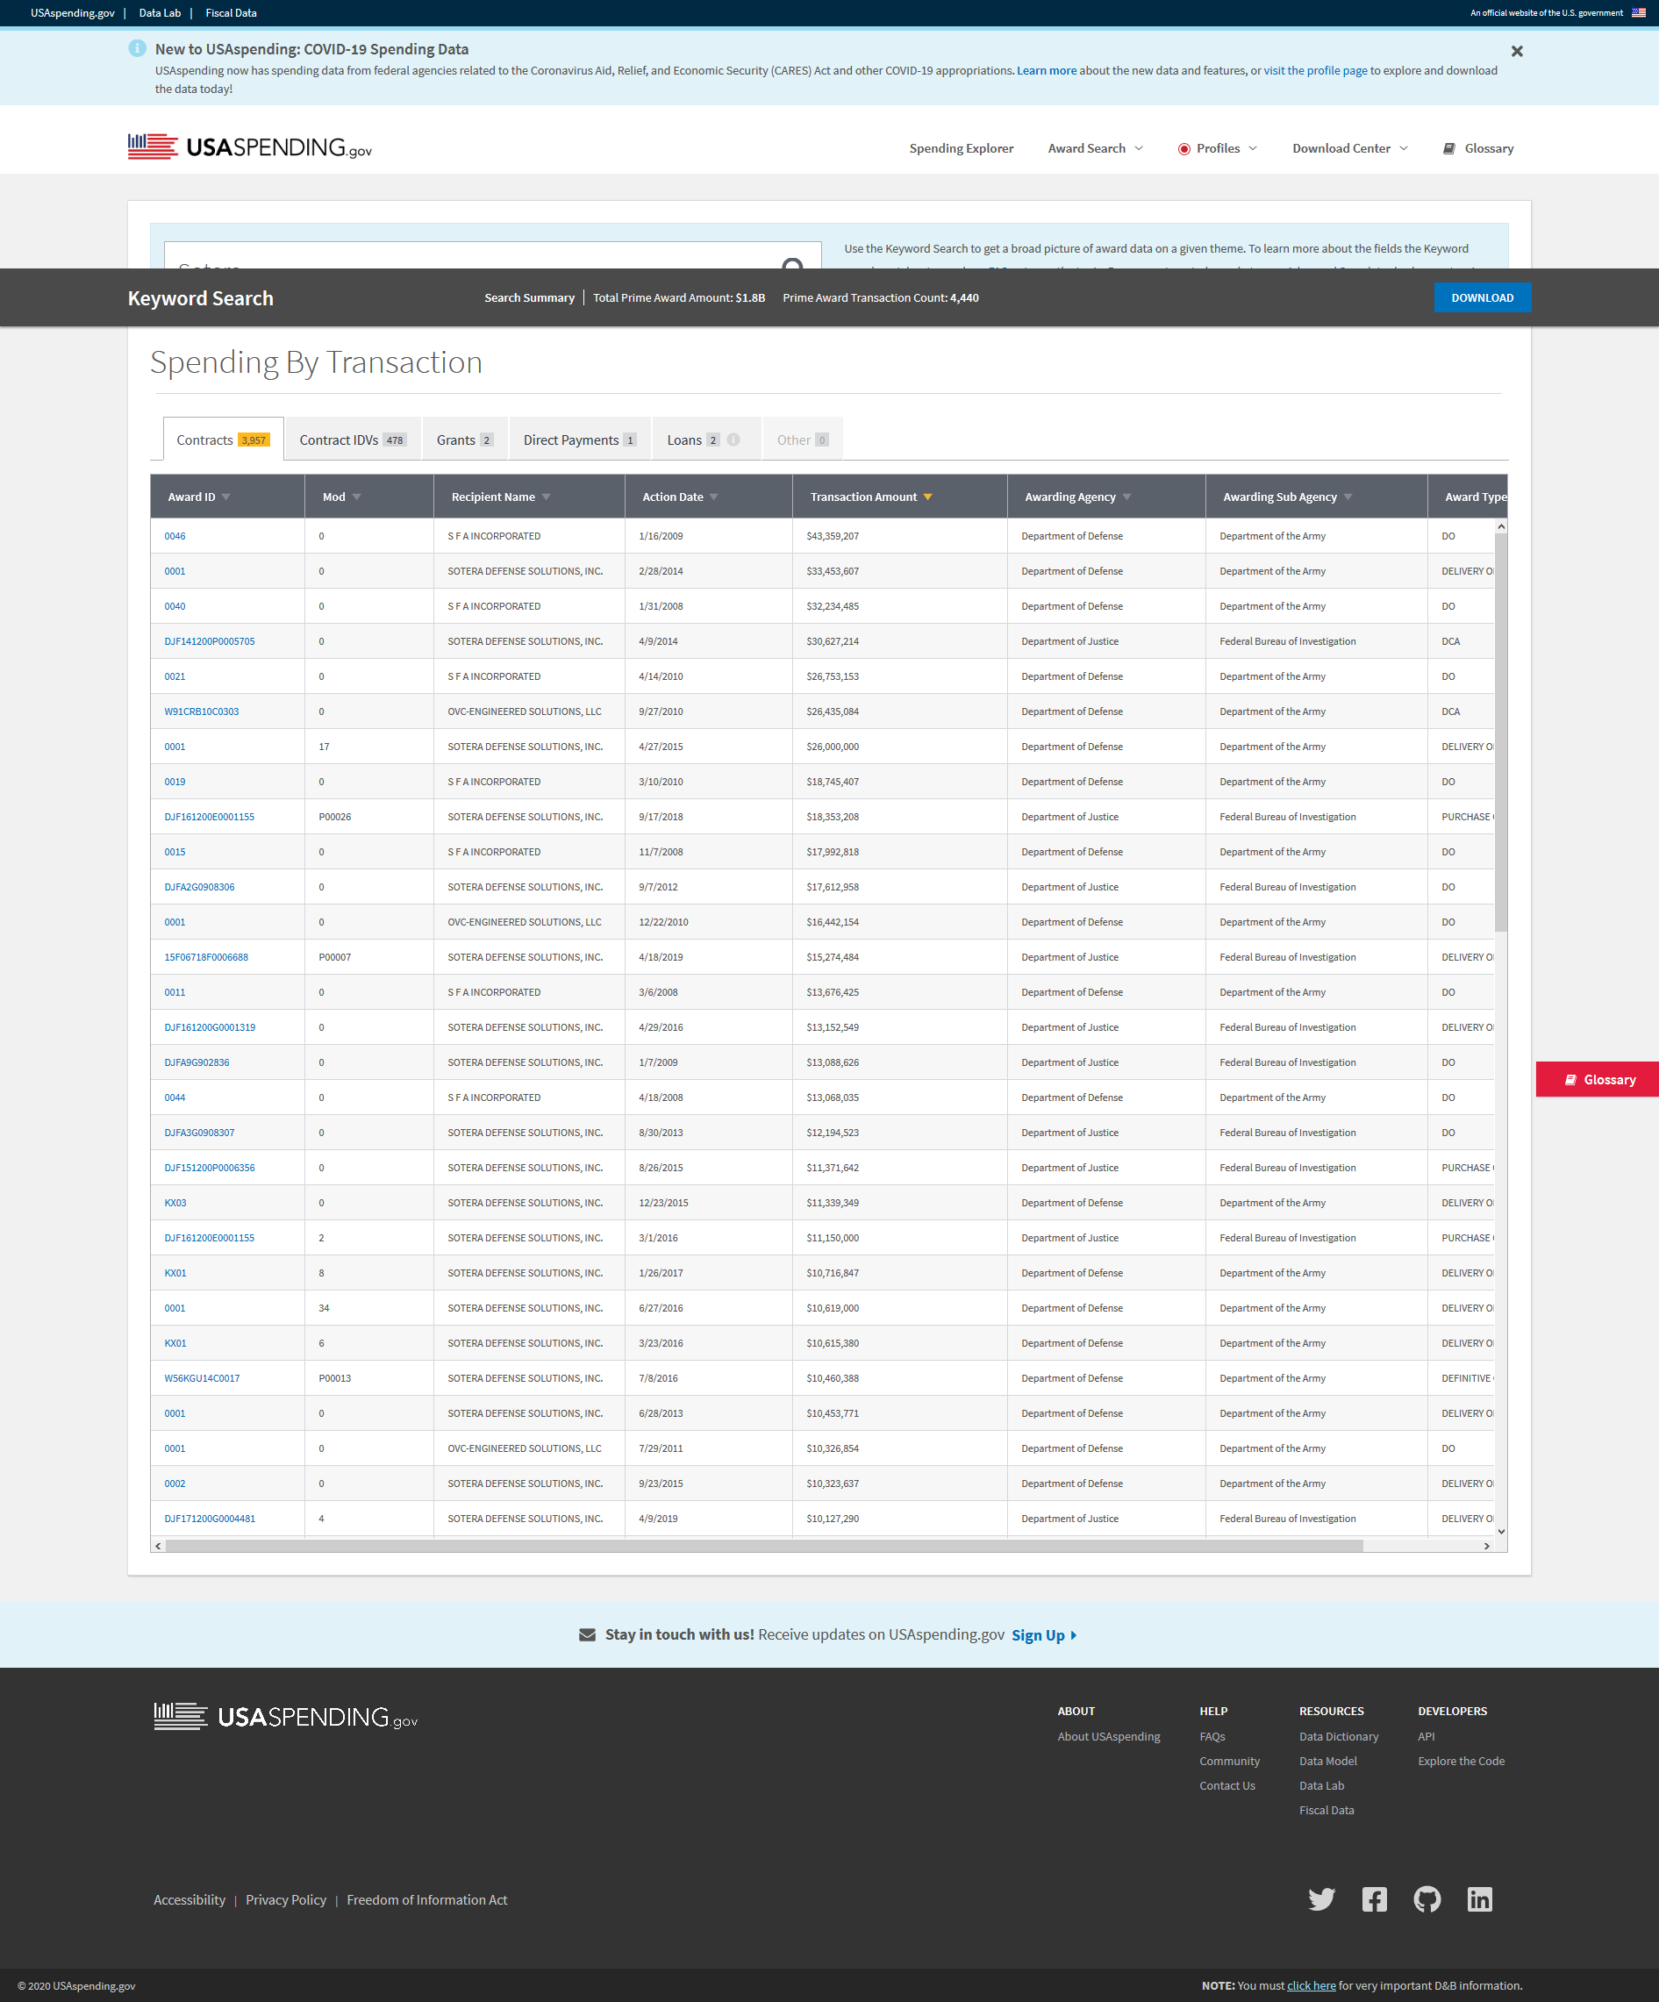This screenshot has width=1659, height=2002.
Task: Sort by Mod column arrow
Action: tap(356, 497)
